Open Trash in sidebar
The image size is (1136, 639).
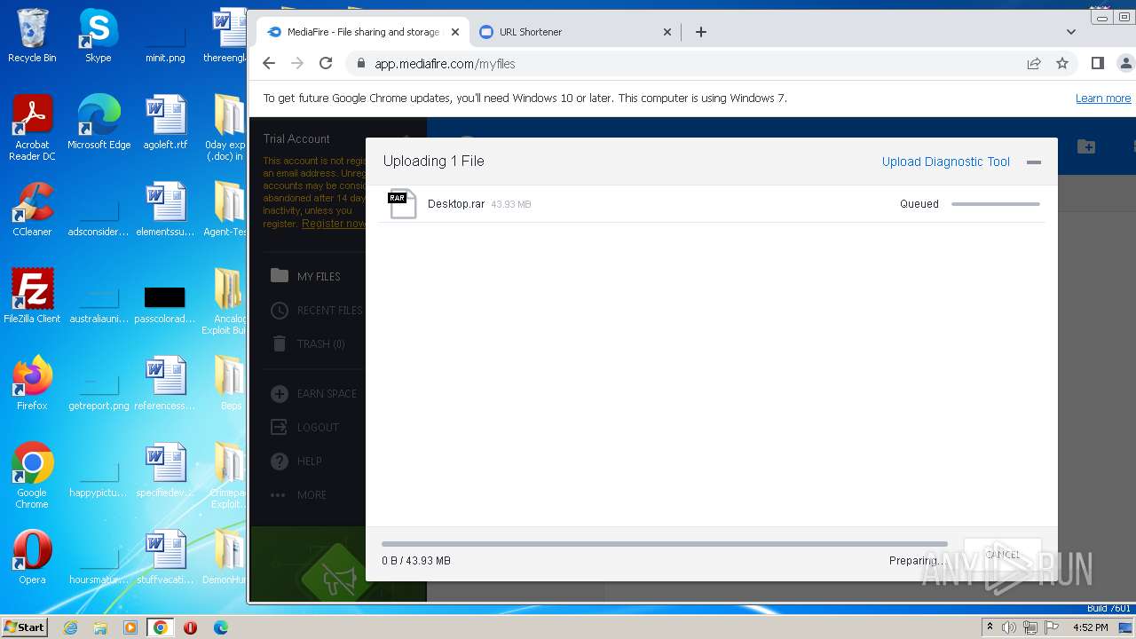click(307, 344)
